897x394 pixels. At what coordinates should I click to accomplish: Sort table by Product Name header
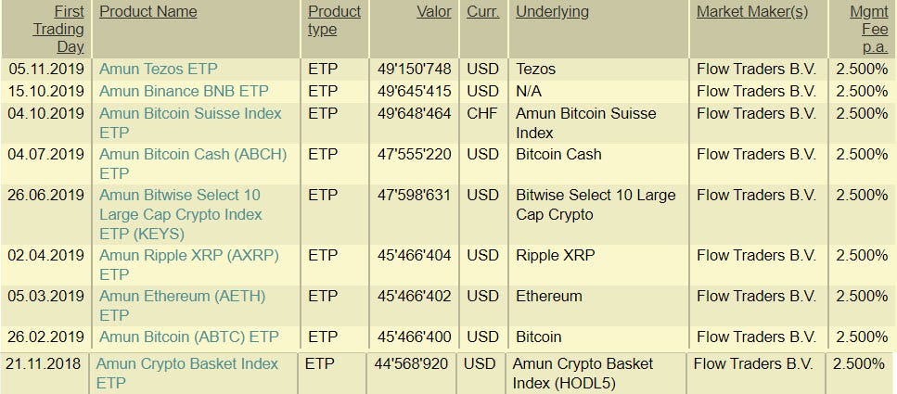(148, 12)
